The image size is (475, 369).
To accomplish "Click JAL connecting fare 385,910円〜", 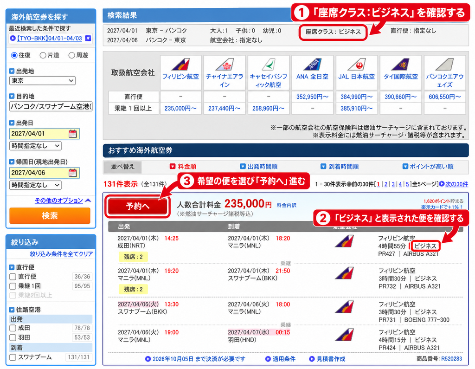I will pos(357,108).
